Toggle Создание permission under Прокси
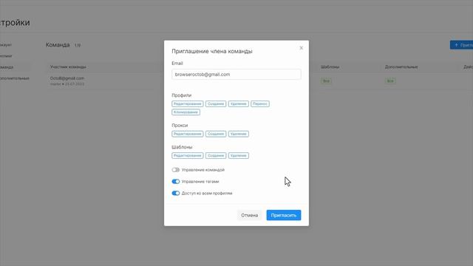Viewport: 473px width, 266px height. [x=216, y=134]
